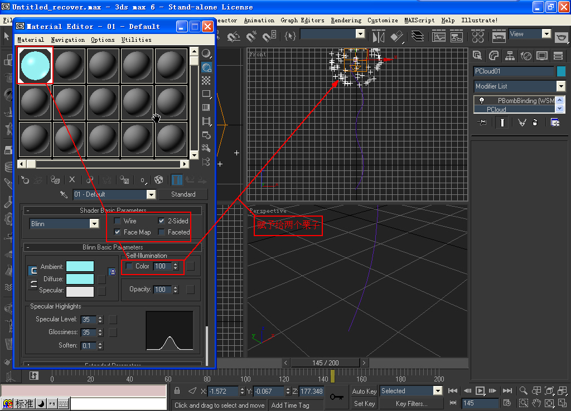The width and height of the screenshot is (571, 411).
Task: Open the View render-type dropdown
Action: coord(546,34)
